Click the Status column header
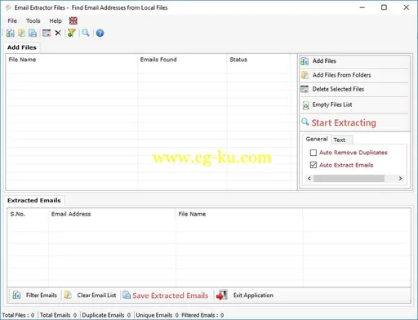 pos(259,60)
